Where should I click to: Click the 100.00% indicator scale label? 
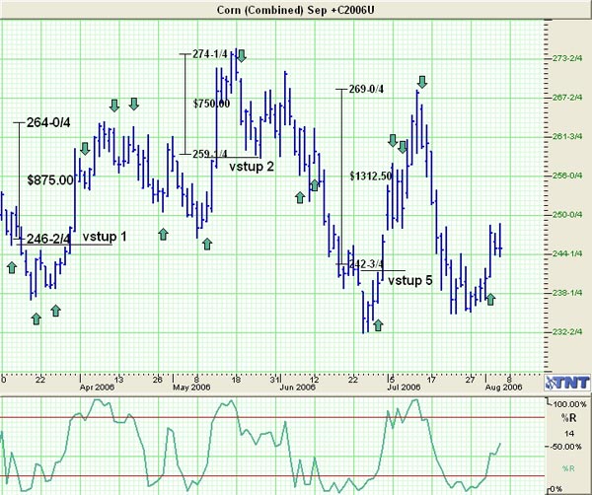(x=570, y=404)
